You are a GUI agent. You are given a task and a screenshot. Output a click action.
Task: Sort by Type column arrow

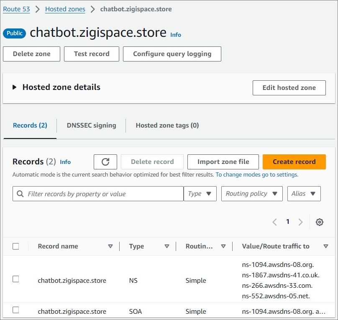[x=166, y=246]
